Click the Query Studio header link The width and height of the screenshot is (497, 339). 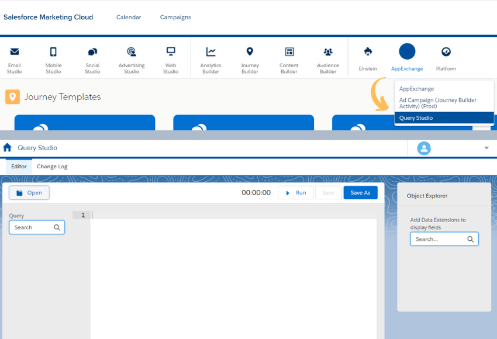[x=37, y=148]
